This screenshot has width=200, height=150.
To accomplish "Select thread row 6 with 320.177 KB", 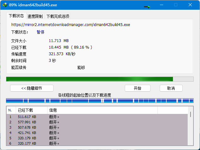I will tap(97, 143).
